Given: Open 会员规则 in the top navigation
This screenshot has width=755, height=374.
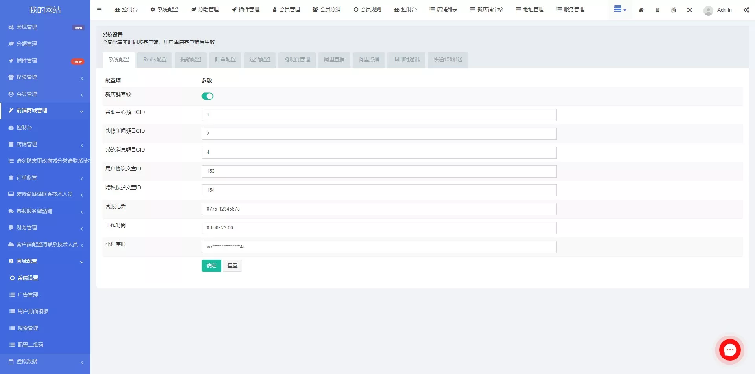Looking at the screenshot, I should [367, 10].
